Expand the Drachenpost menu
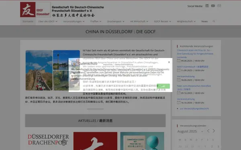The height and width of the screenshot is (150, 241). (x=116, y=22)
